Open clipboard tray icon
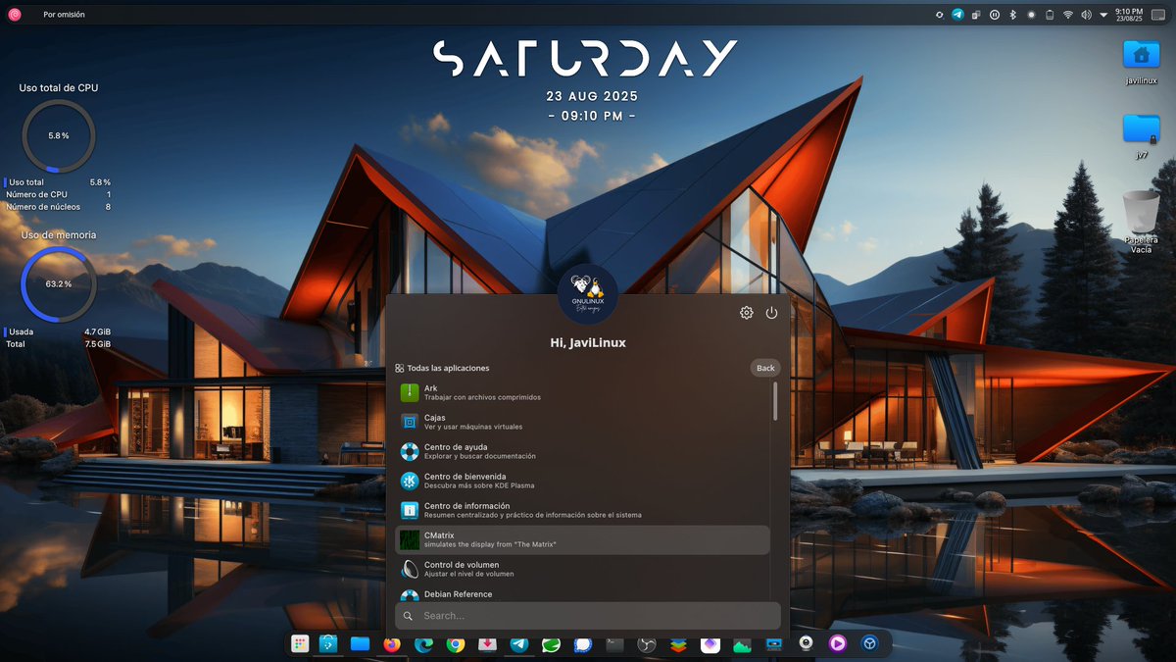 pyautogui.click(x=976, y=15)
